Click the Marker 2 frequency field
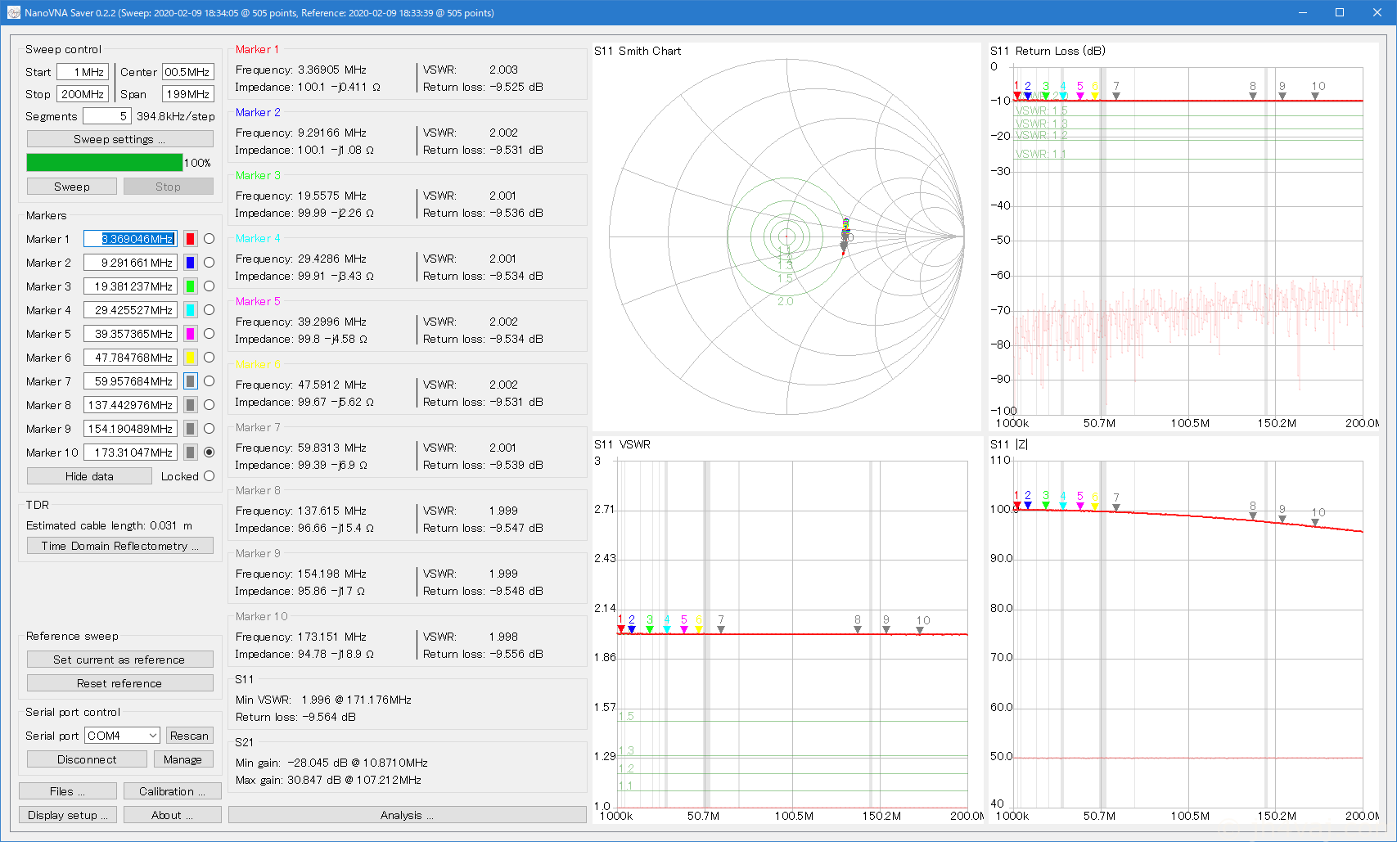 point(130,263)
